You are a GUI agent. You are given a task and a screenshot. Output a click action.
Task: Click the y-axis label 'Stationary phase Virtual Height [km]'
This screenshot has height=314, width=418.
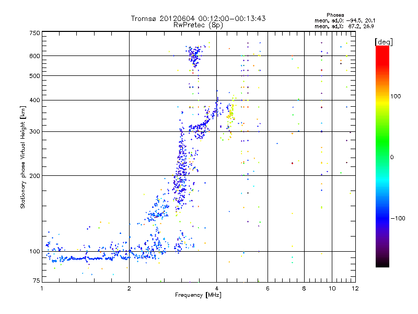click(x=23, y=157)
